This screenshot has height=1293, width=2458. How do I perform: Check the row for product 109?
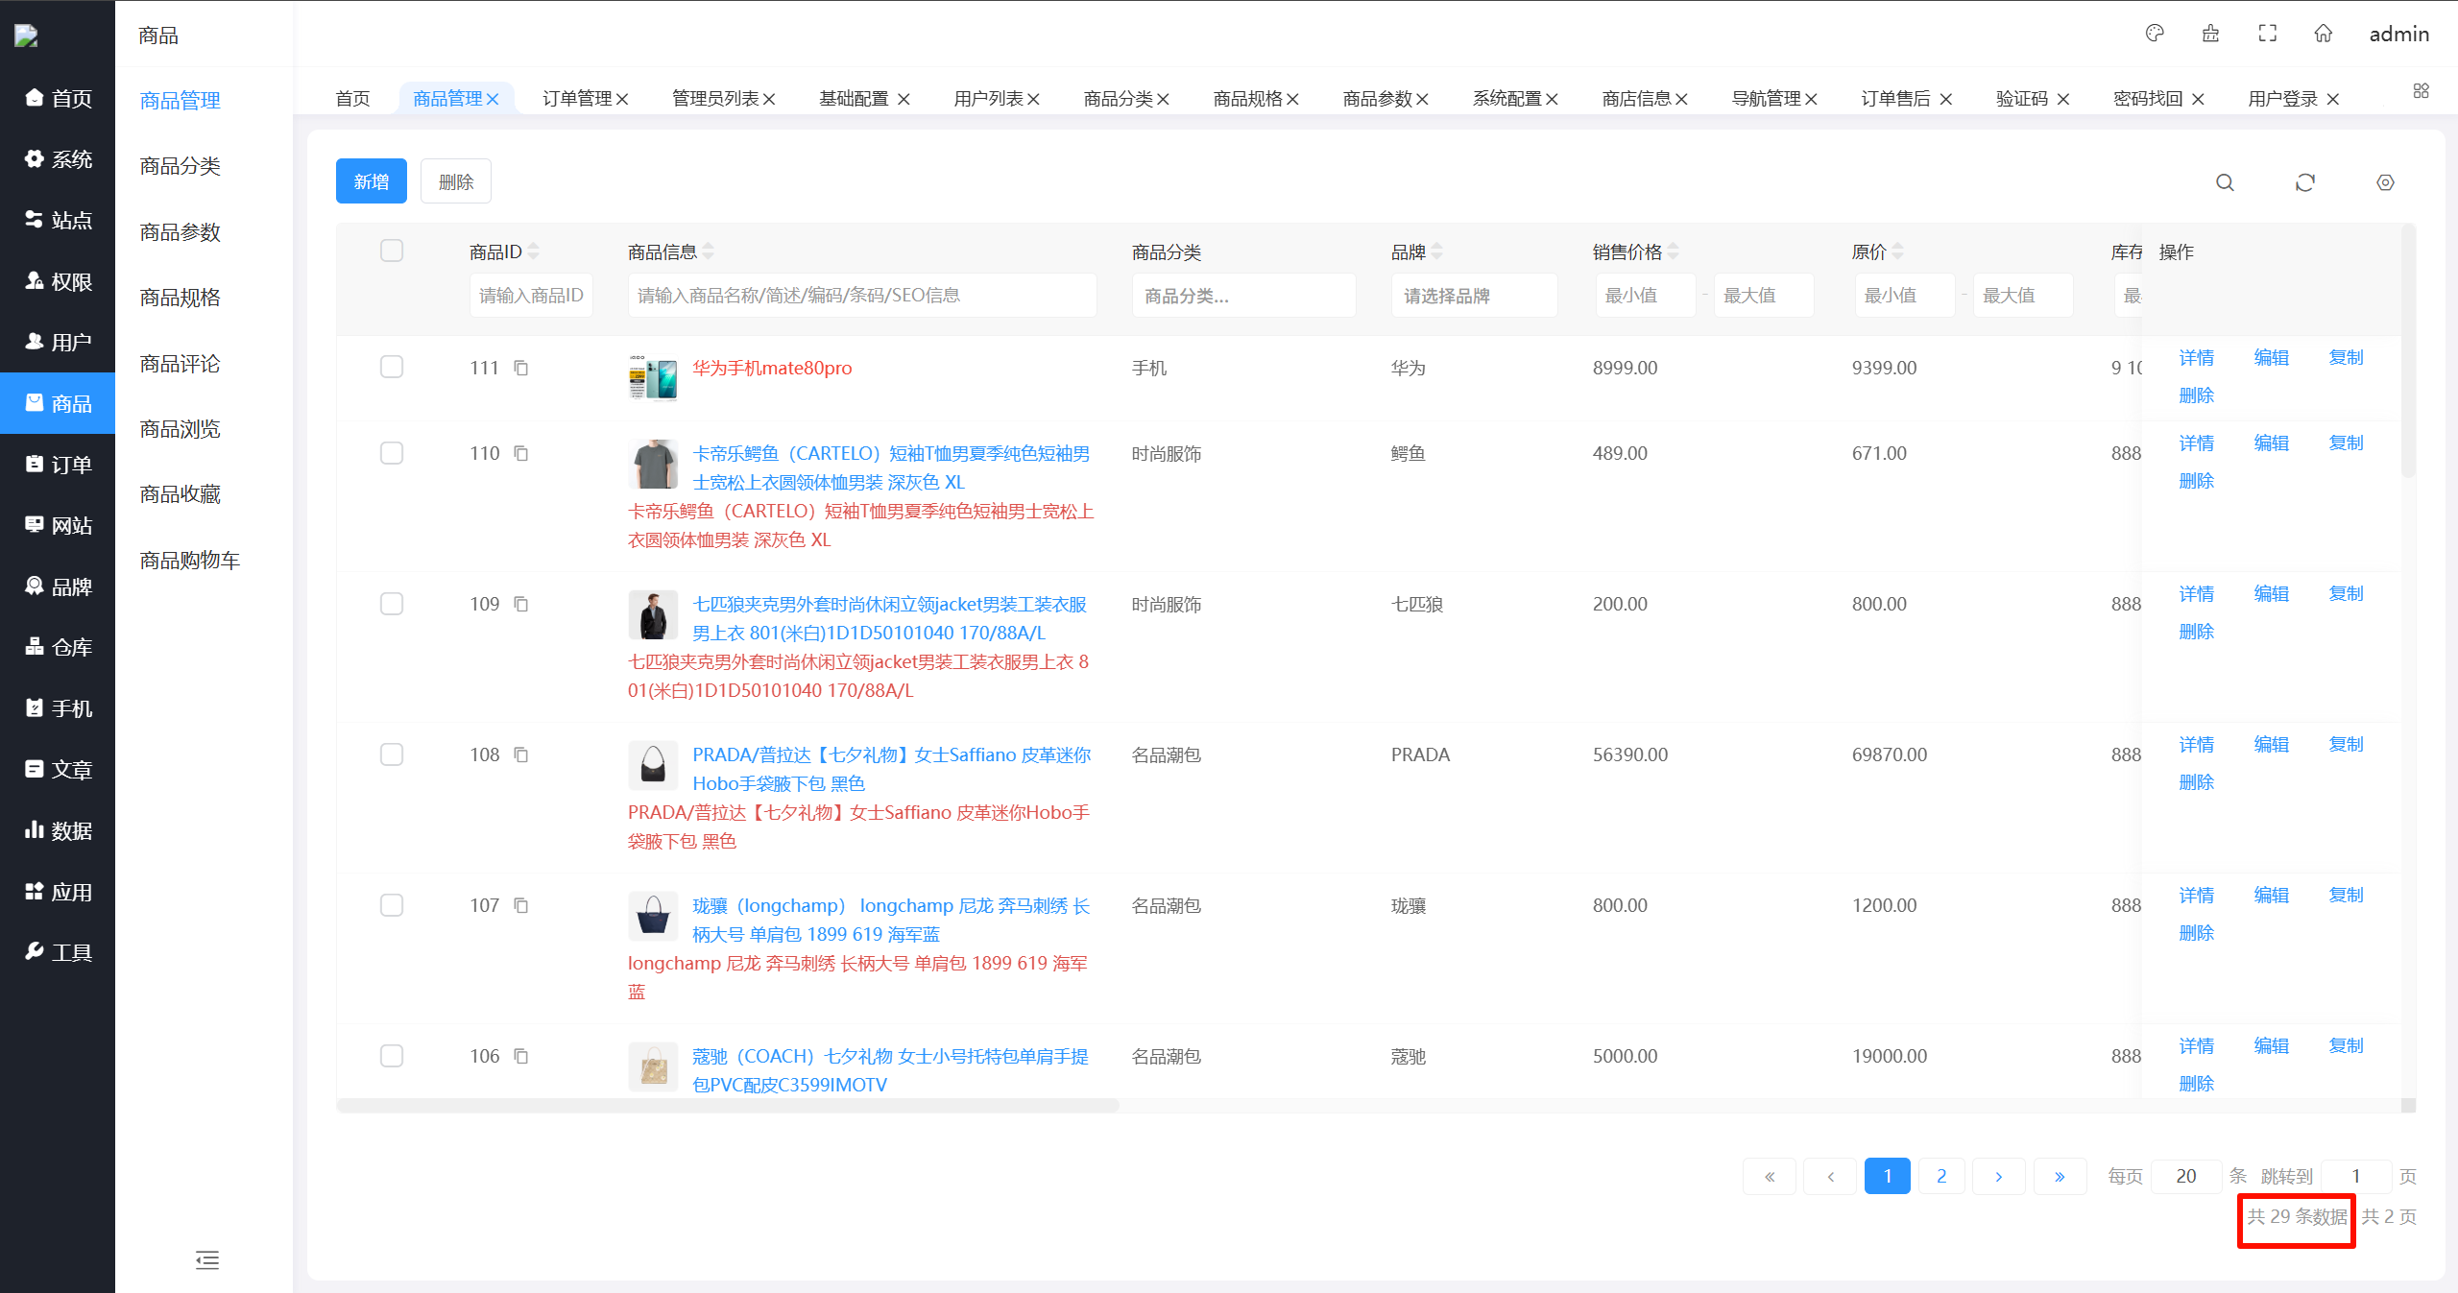click(392, 603)
